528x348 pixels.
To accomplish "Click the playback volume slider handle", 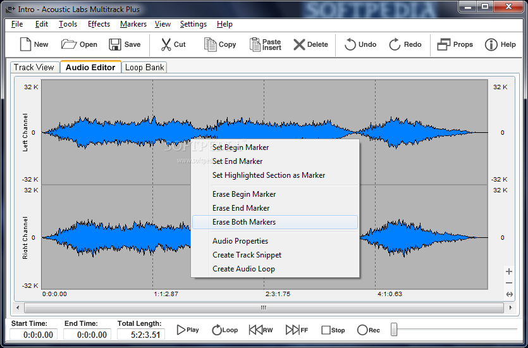I will click(394, 330).
